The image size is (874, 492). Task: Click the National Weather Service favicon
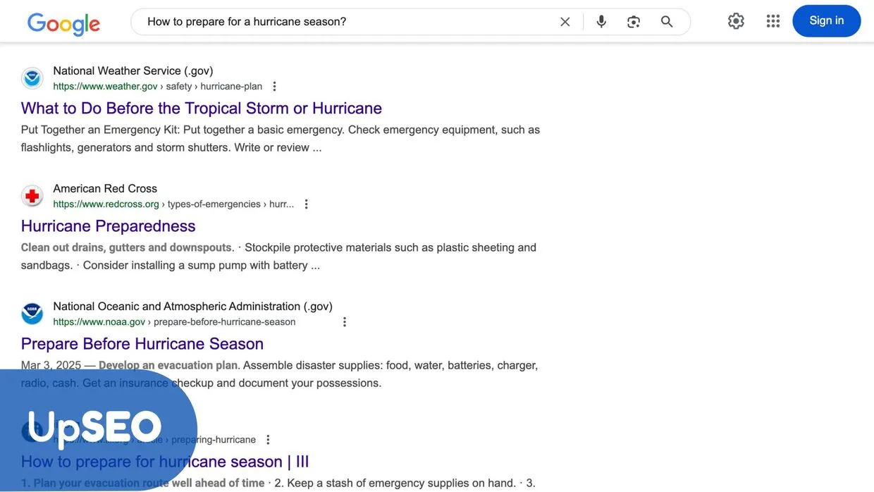[32, 78]
